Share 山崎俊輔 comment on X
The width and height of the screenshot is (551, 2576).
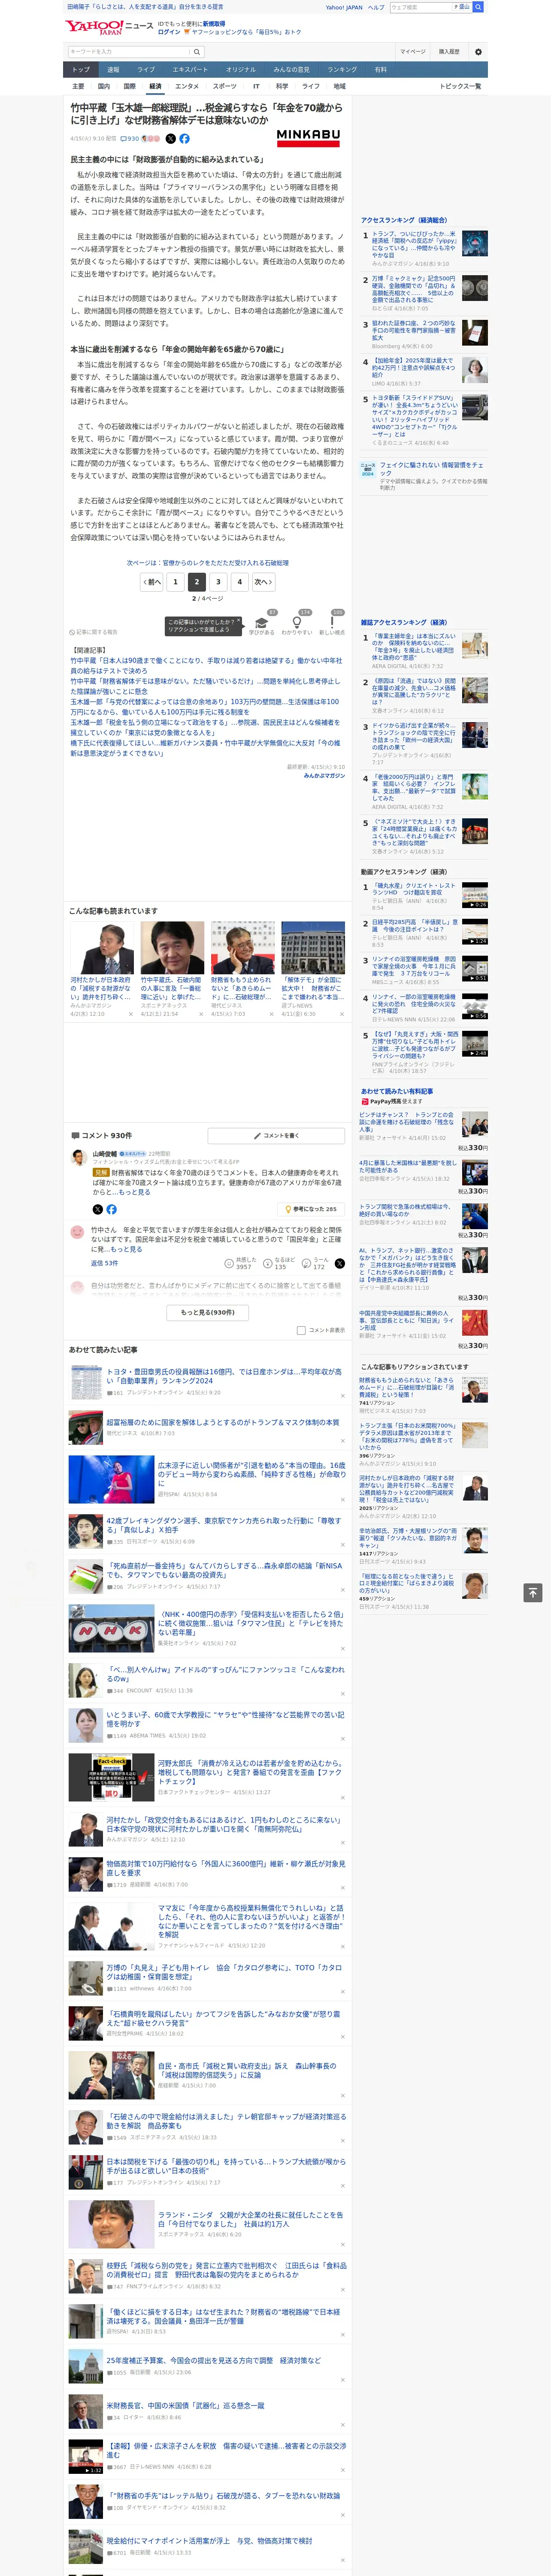coord(98,1209)
